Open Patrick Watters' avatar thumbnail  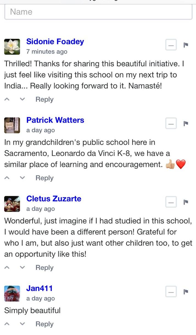tap(12, 125)
